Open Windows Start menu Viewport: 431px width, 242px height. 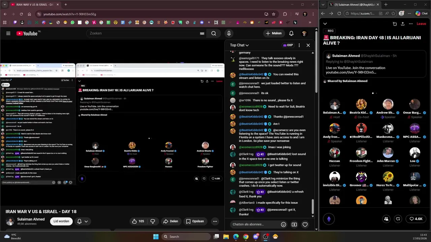click(x=156, y=237)
